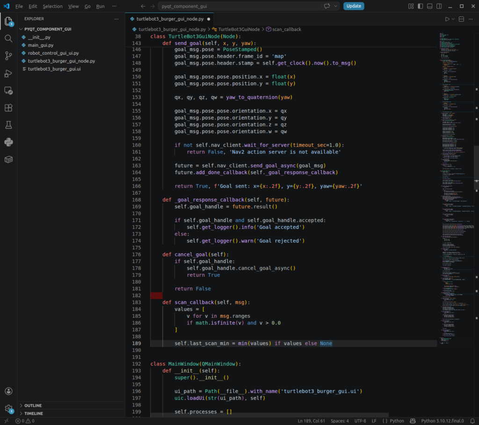Open remote window indicator in status bar
The image size is (479, 425).
point(7,421)
